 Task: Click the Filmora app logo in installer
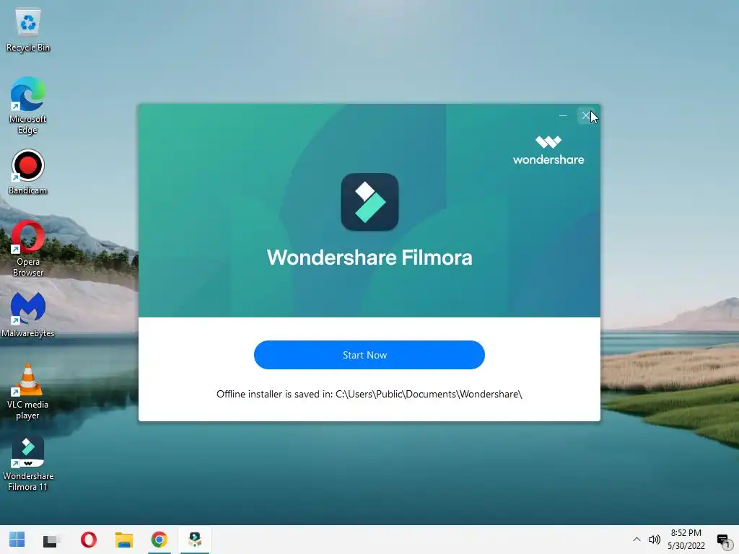click(x=369, y=202)
